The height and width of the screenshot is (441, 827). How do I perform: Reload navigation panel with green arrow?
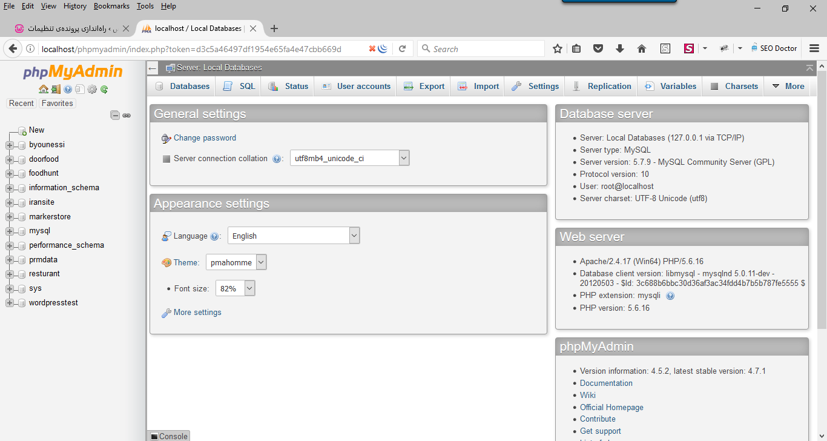104,89
